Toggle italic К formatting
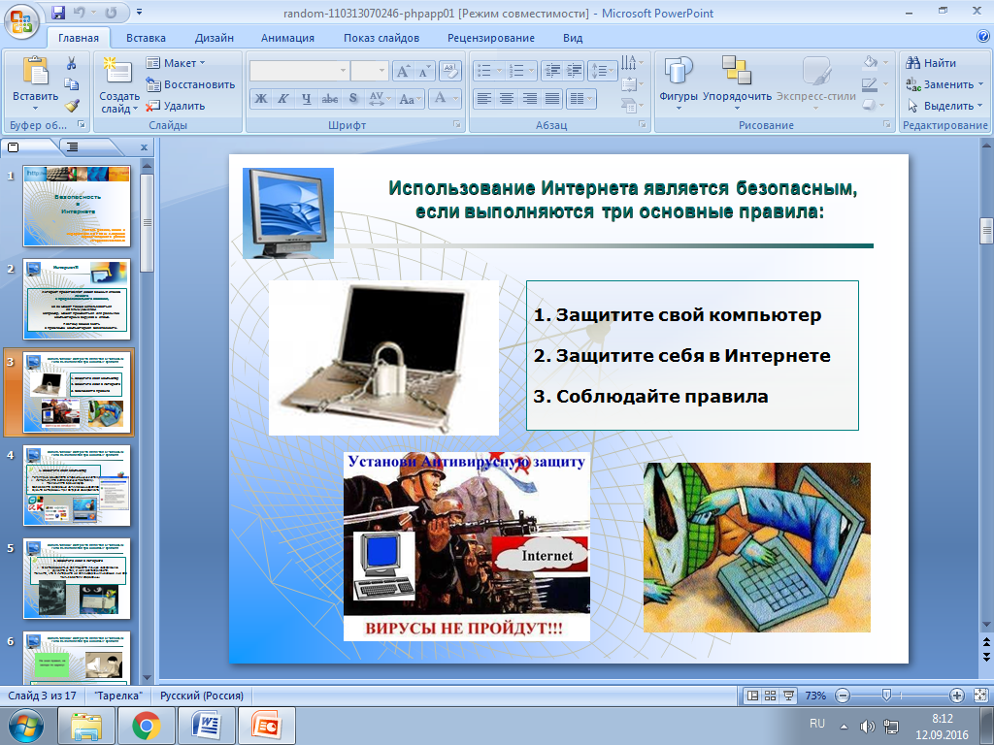The image size is (994, 745). tap(283, 98)
